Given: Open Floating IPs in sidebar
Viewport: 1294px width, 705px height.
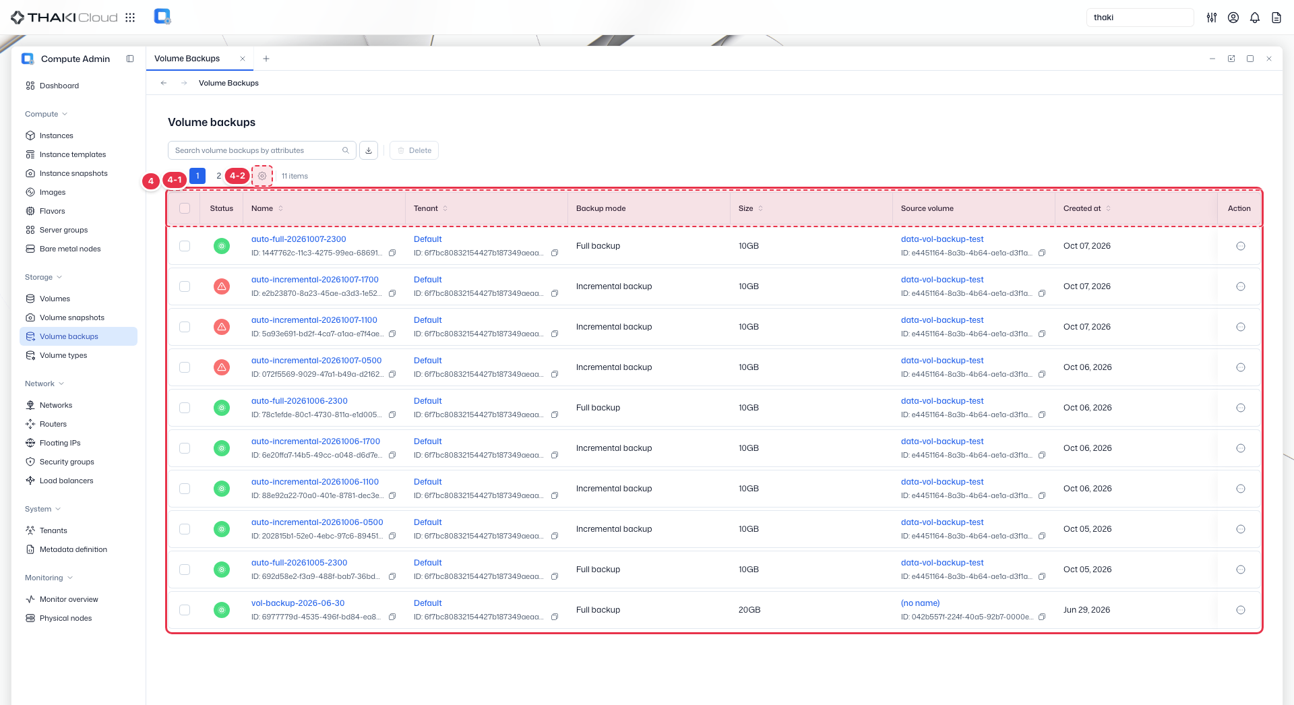Looking at the screenshot, I should tap(78, 443).
